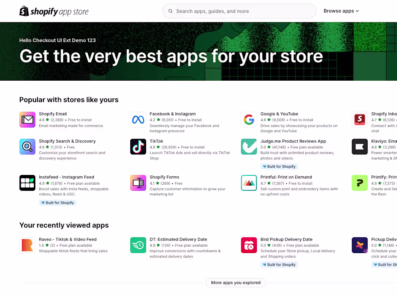397x297 pixels.
Task: Select the Bird Pickup Delivery Date icon
Action: click(x=249, y=245)
